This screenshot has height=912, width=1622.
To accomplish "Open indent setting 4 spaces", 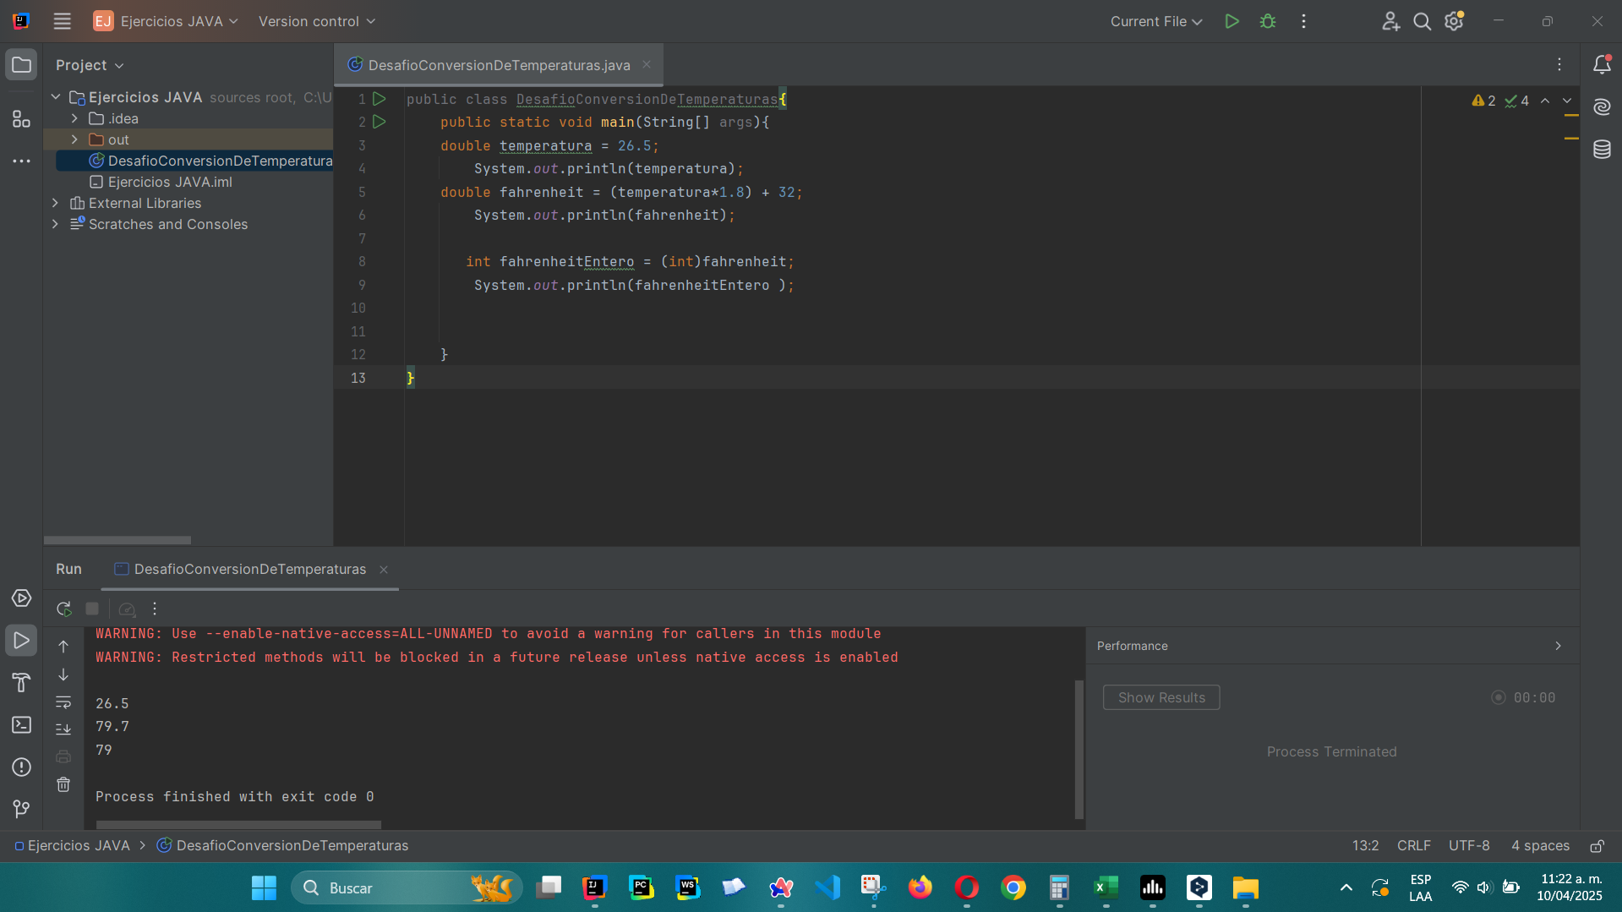I will tap(1540, 845).
